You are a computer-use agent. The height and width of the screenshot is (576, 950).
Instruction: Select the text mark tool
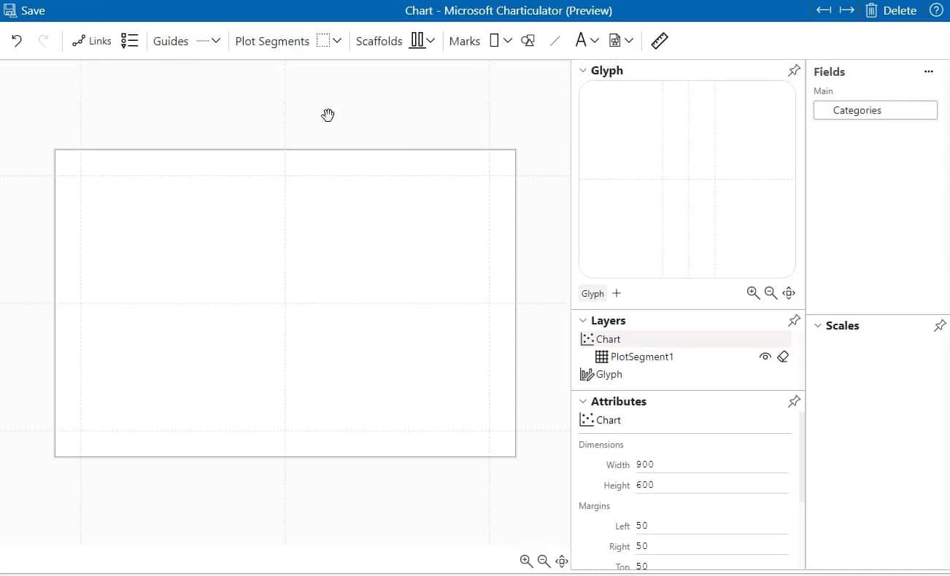pyautogui.click(x=581, y=40)
